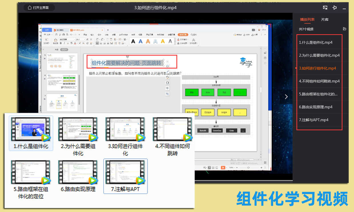Click the floating pen style icon

pos(168,72)
